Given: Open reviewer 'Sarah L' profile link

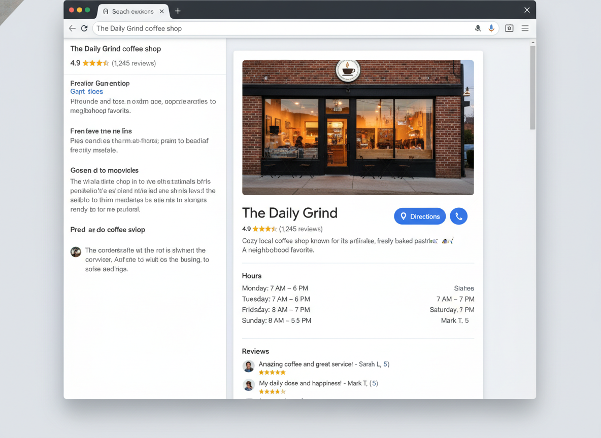Looking at the screenshot, I should click(x=374, y=364).
